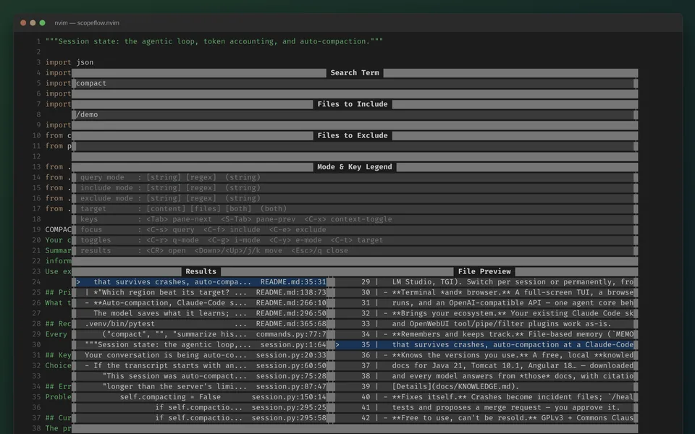Click preview line 36 '**Knows the versions you use.**'
The width and height of the screenshot is (695, 434).
484,355
